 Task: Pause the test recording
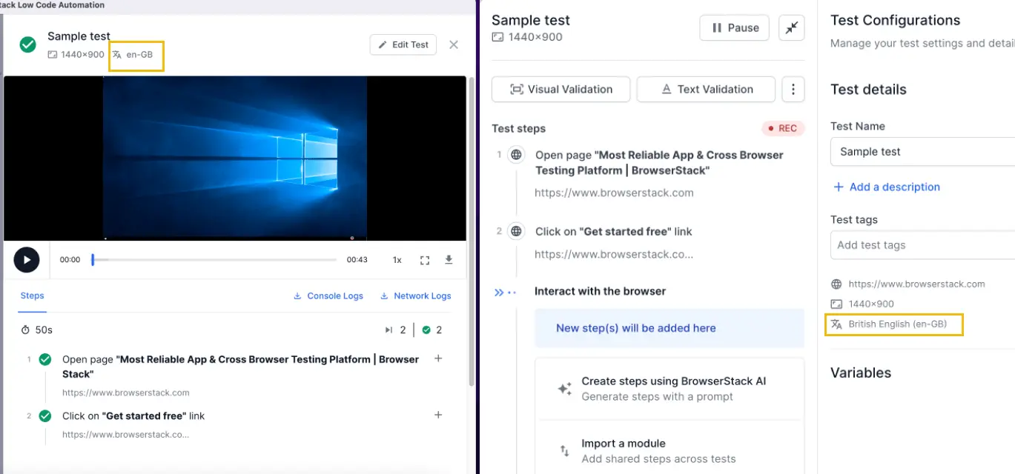735,28
